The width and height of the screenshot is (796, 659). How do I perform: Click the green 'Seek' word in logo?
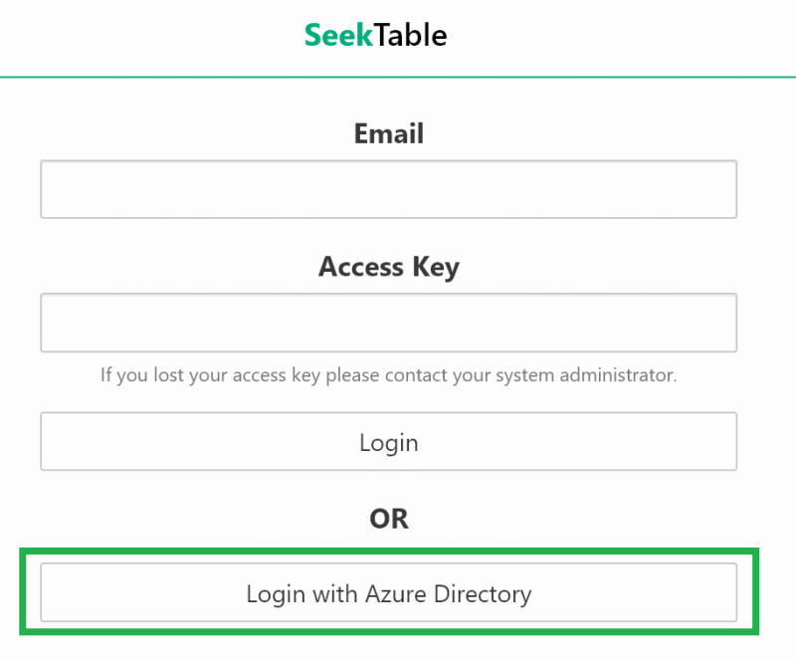(x=338, y=36)
